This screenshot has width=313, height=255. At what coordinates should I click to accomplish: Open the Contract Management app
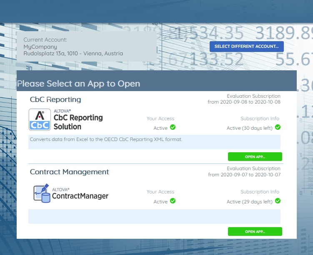tap(255, 231)
